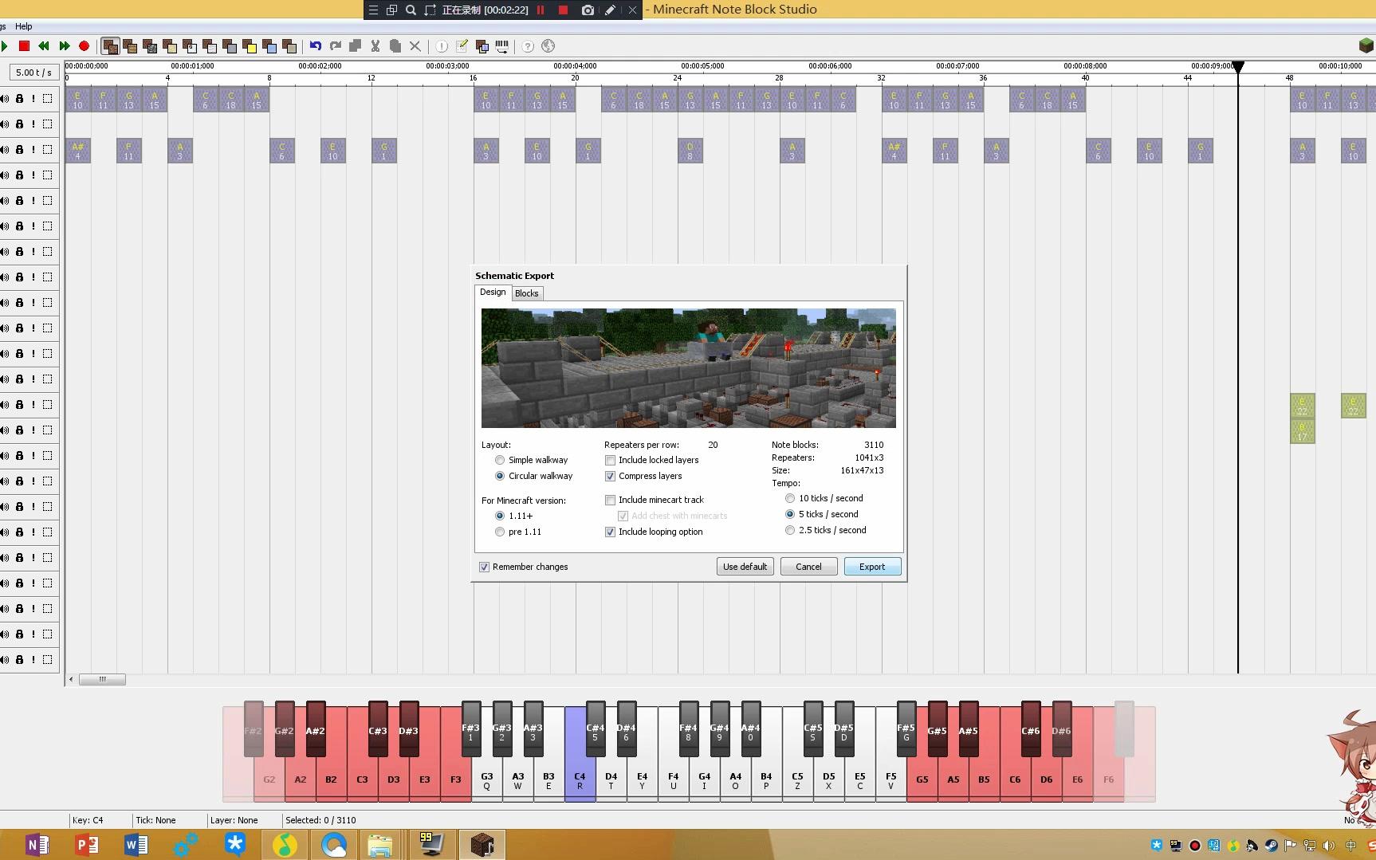Copy selection with the toolbar copy icon
Viewport: 1376px width, 860px height.
tap(356, 46)
